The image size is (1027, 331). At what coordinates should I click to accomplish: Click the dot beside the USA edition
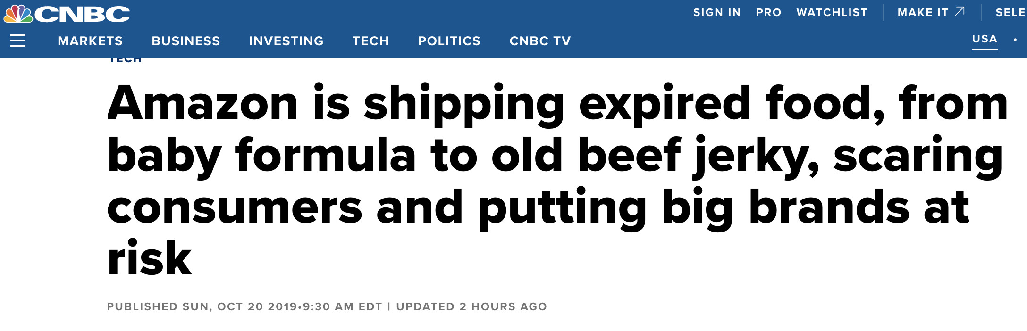[x=1015, y=40]
